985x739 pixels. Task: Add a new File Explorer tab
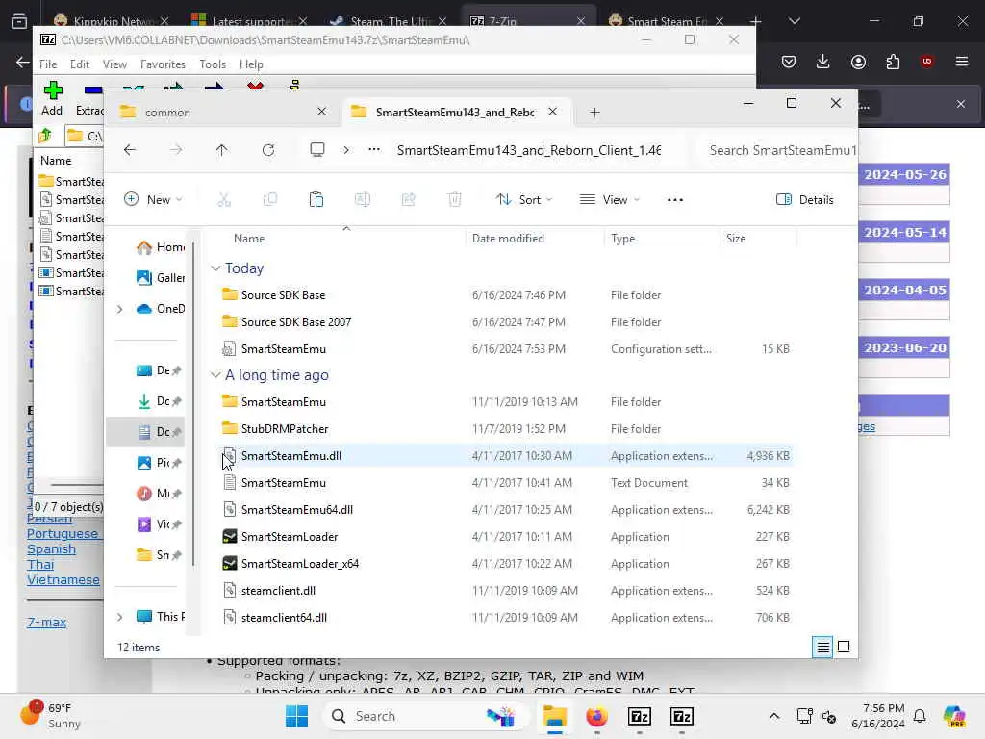[x=594, y=113]
